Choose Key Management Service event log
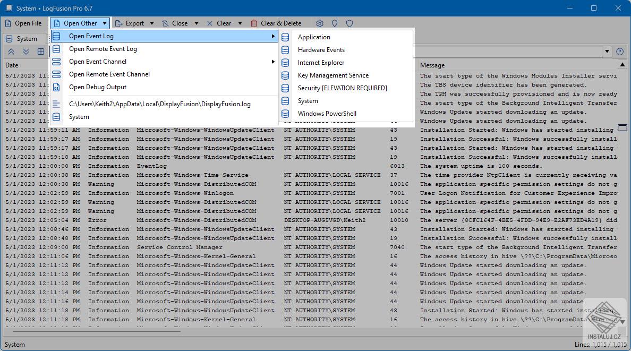The height and width of the screenshot is (351, 631). tap(346, 75)
